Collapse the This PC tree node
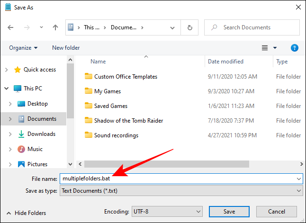 (6, 89)
